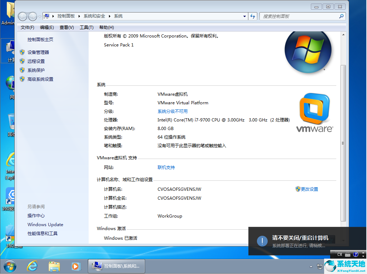Screen dimensions: 367x274
Task: Click the shield icon beside 更改设置
Action: click(298, 189)
